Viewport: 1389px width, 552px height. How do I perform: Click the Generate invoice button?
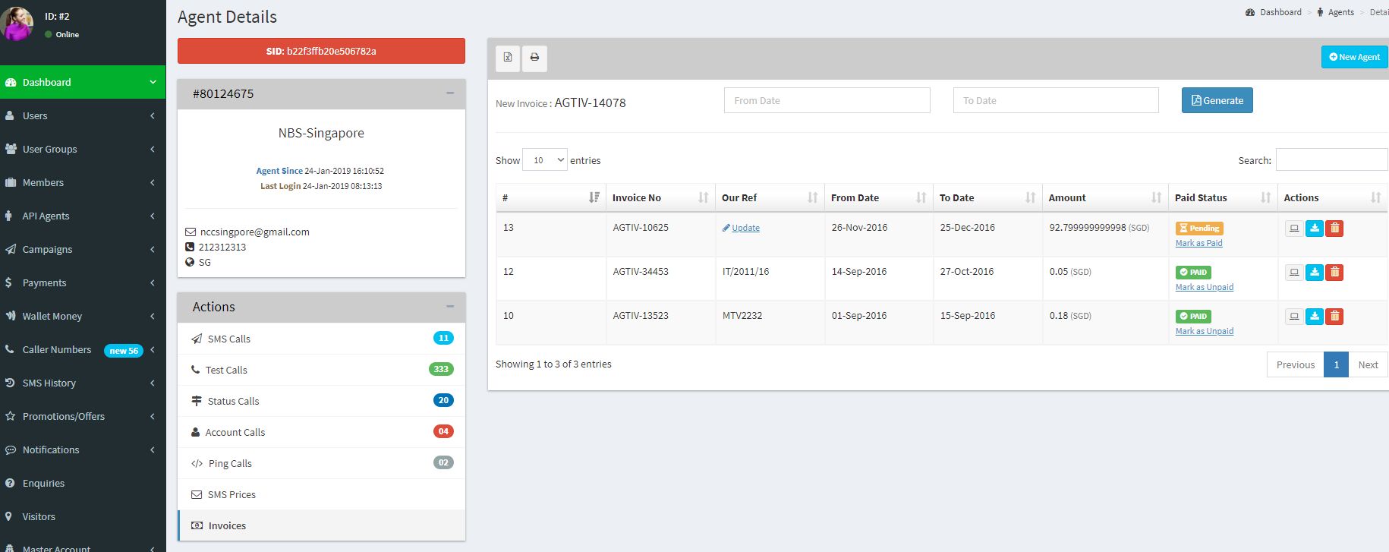(1217, 100)
